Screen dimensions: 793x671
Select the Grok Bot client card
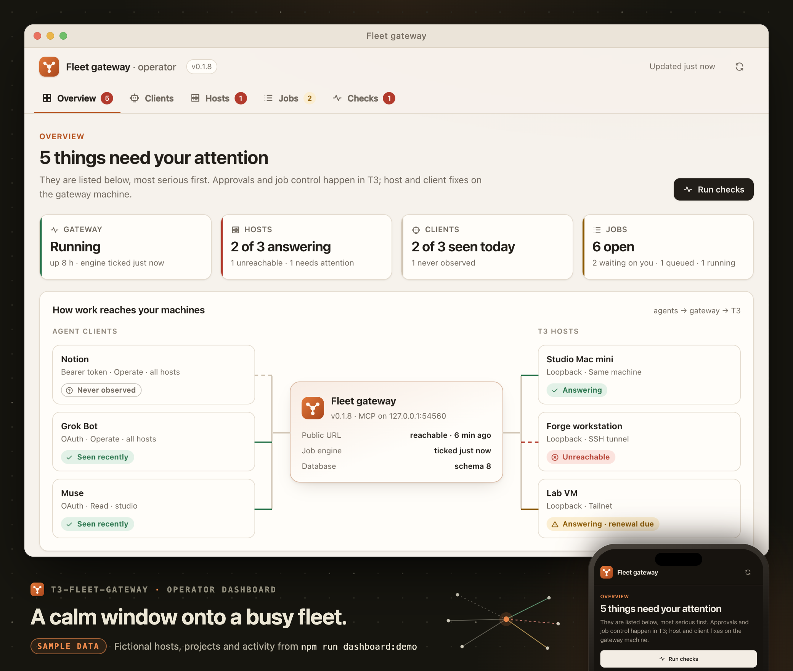(154, 441)
